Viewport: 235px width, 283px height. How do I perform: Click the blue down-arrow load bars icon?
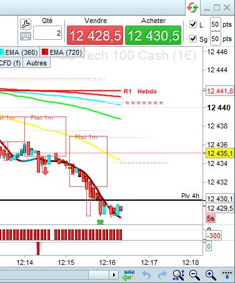(x=227, y=275)
